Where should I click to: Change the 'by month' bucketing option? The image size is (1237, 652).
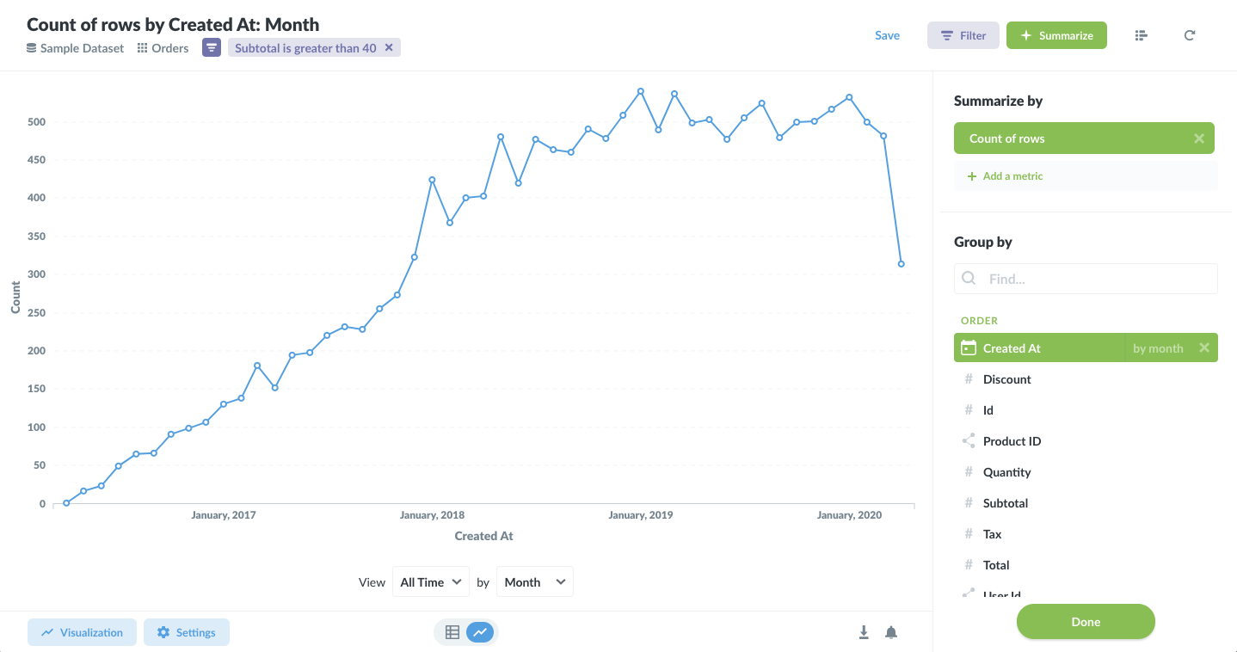[1158, 348]
